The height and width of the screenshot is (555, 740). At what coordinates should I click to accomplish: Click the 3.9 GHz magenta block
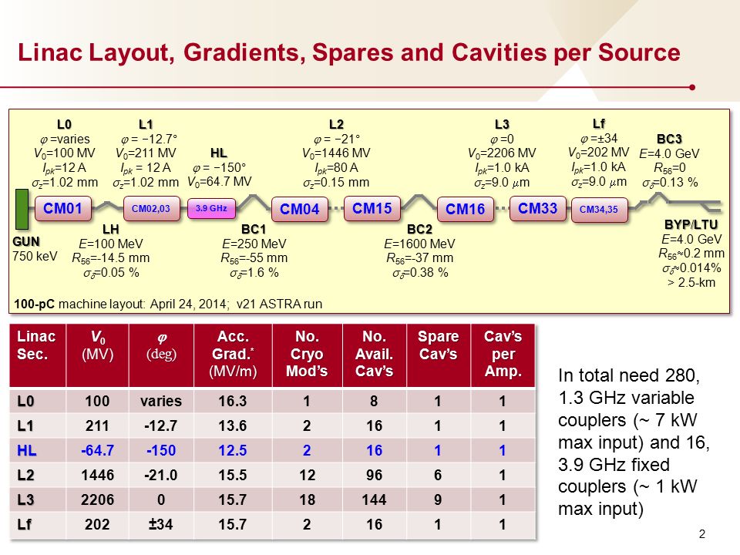pos(211,209)
